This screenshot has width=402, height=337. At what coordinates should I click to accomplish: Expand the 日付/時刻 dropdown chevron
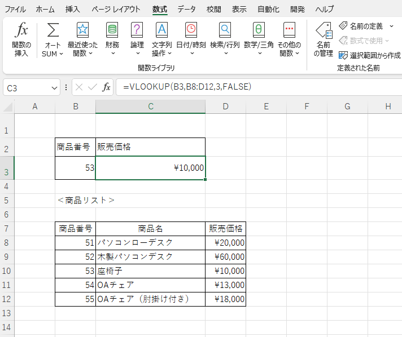(x=192, y=53)
